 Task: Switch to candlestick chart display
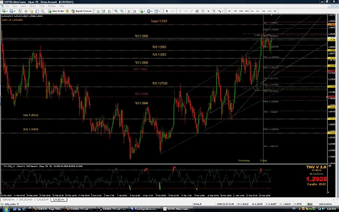point(104,11)
